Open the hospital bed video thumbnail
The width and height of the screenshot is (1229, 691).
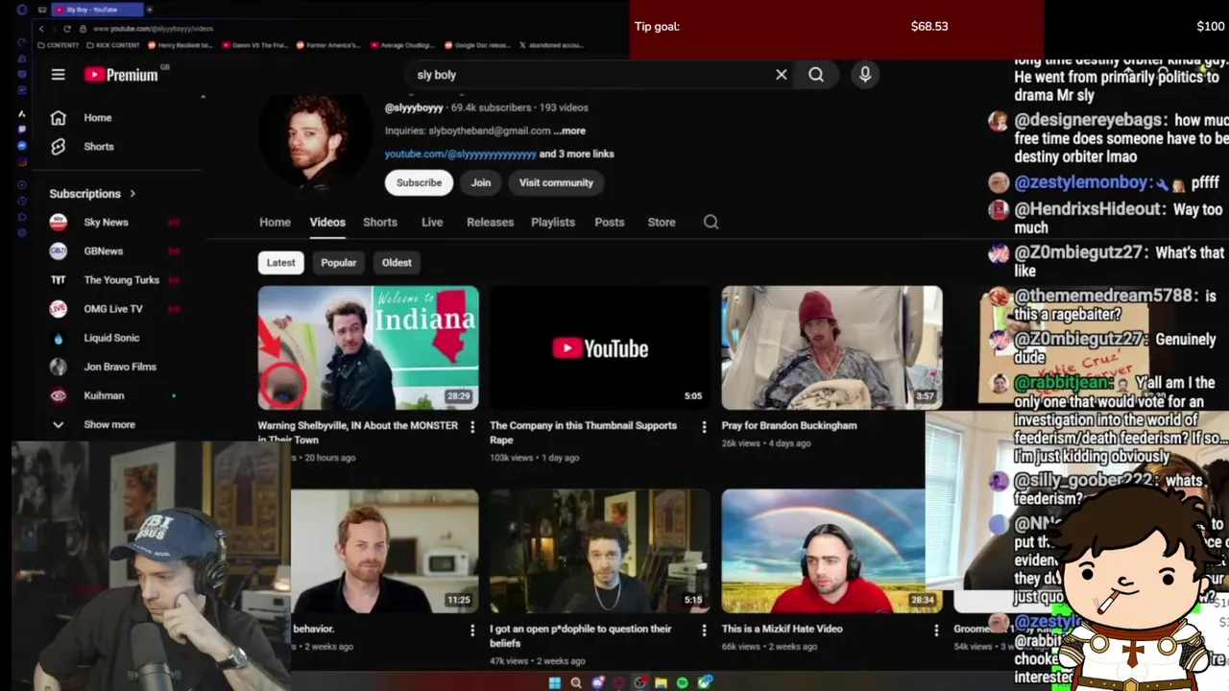[831, 348]
